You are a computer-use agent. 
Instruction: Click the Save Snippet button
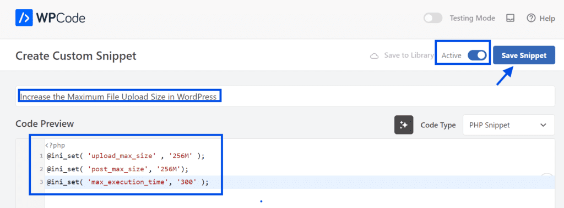[524, 55]
